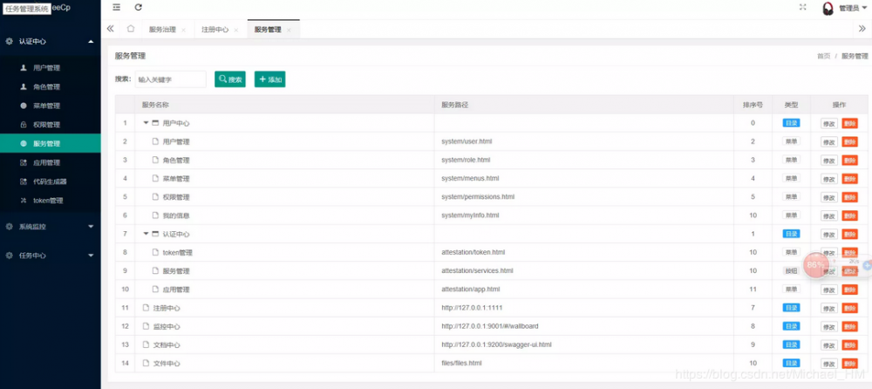
Task: Close the 注册中心 tab
Action: point(236,30)
